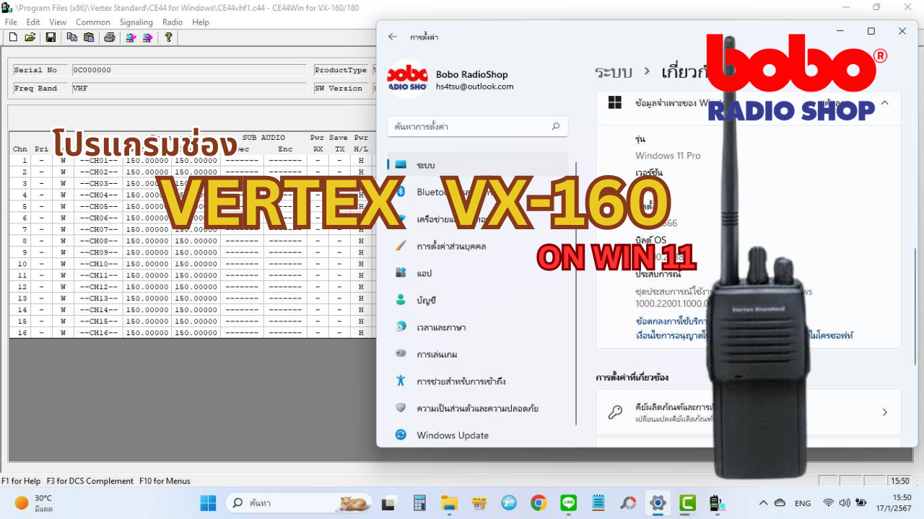Open a file using the folder icon
The image size is (924, 519).
tap(30, 37)
